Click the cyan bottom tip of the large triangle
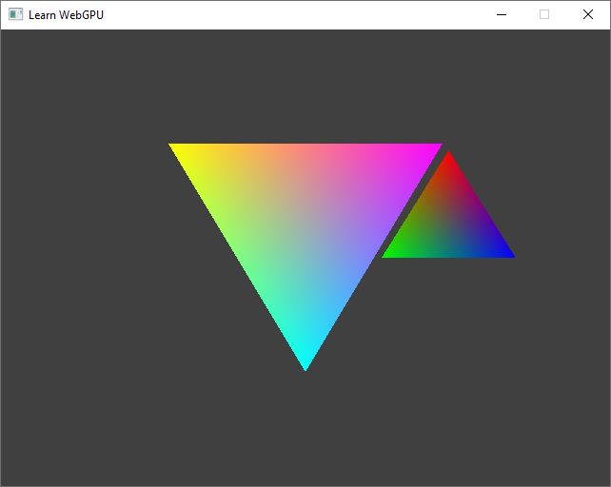 [x=305, y=361]
